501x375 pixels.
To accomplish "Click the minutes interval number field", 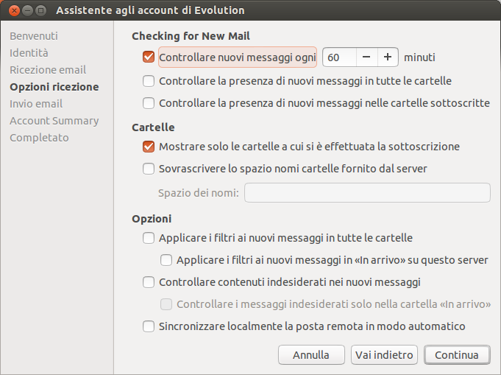I will click(x=339, y=57).
